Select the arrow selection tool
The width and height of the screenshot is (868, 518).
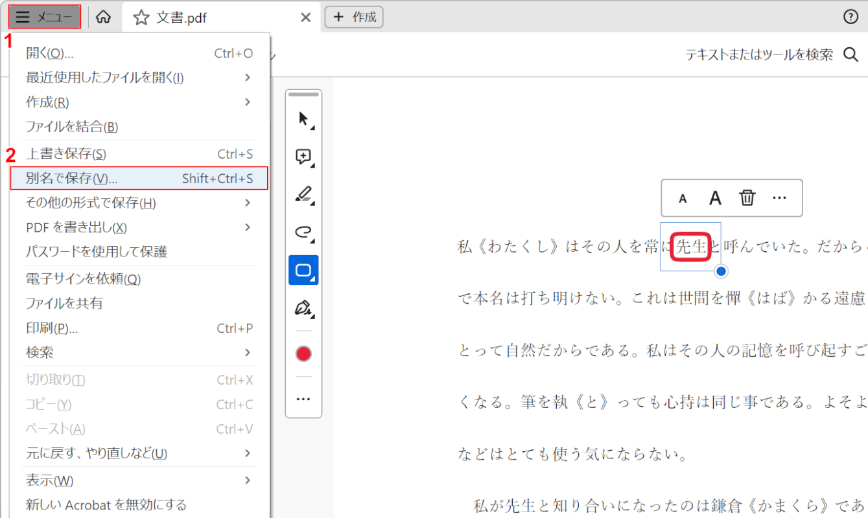click(x=303, y=119)
